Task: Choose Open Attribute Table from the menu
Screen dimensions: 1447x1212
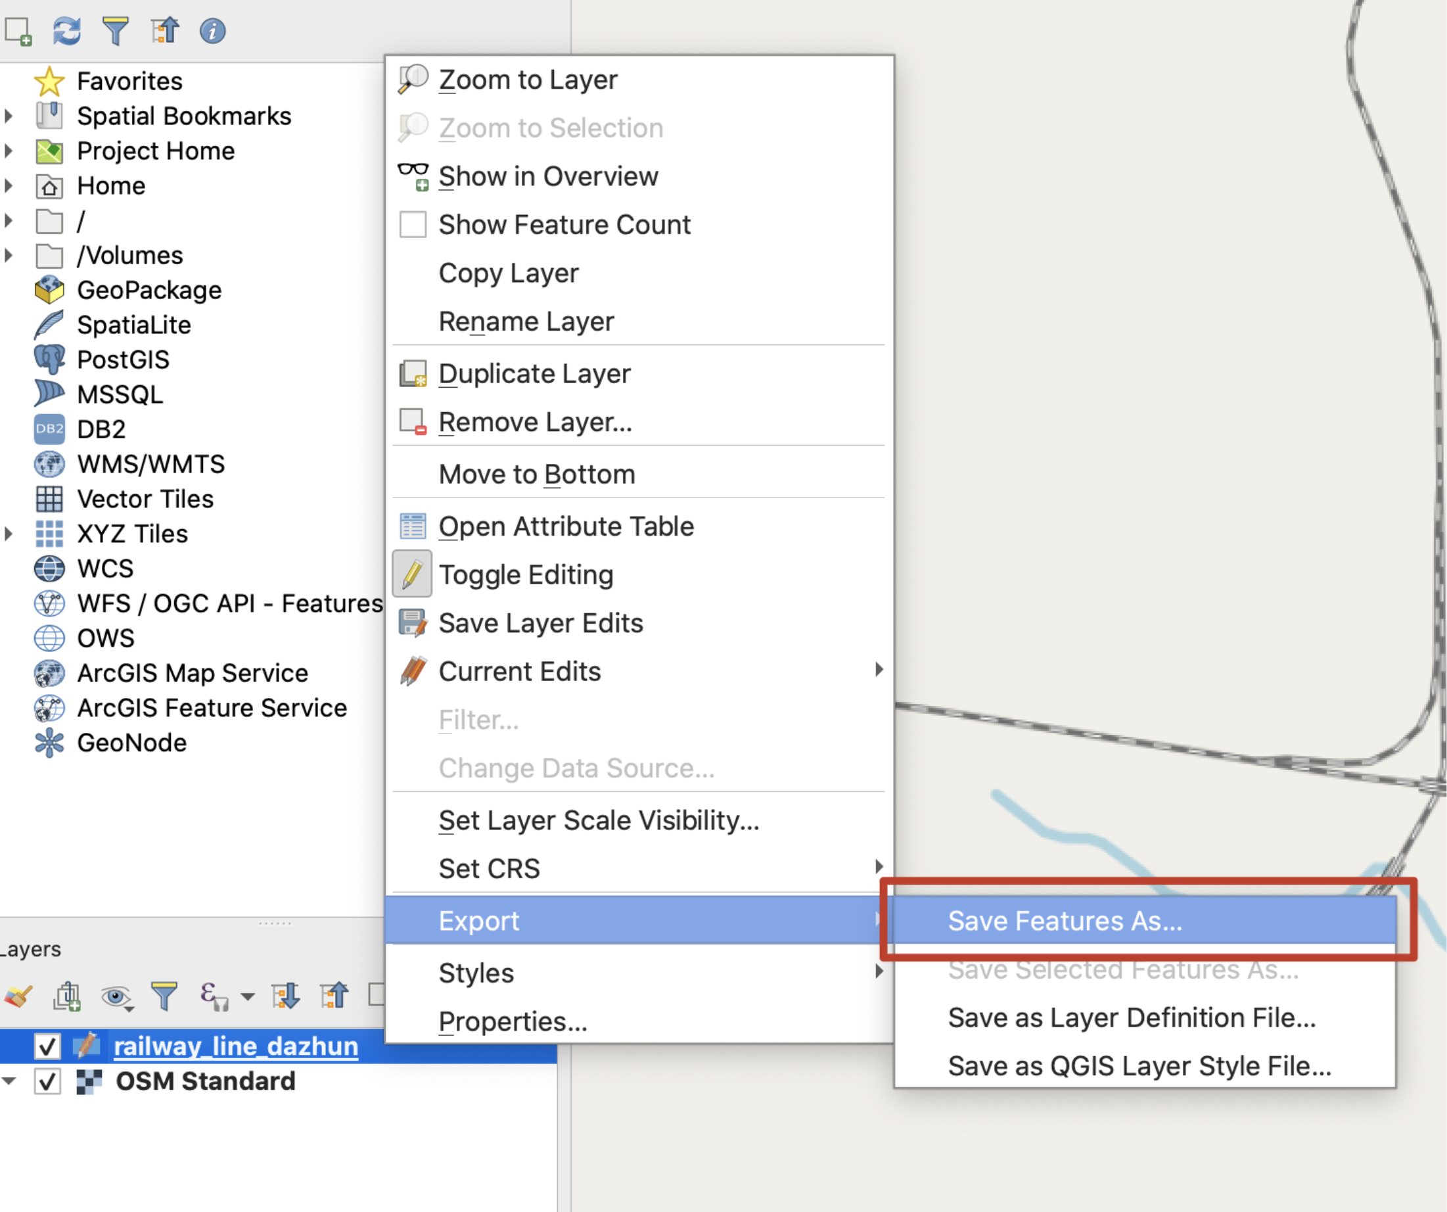Action: point(566,526)
